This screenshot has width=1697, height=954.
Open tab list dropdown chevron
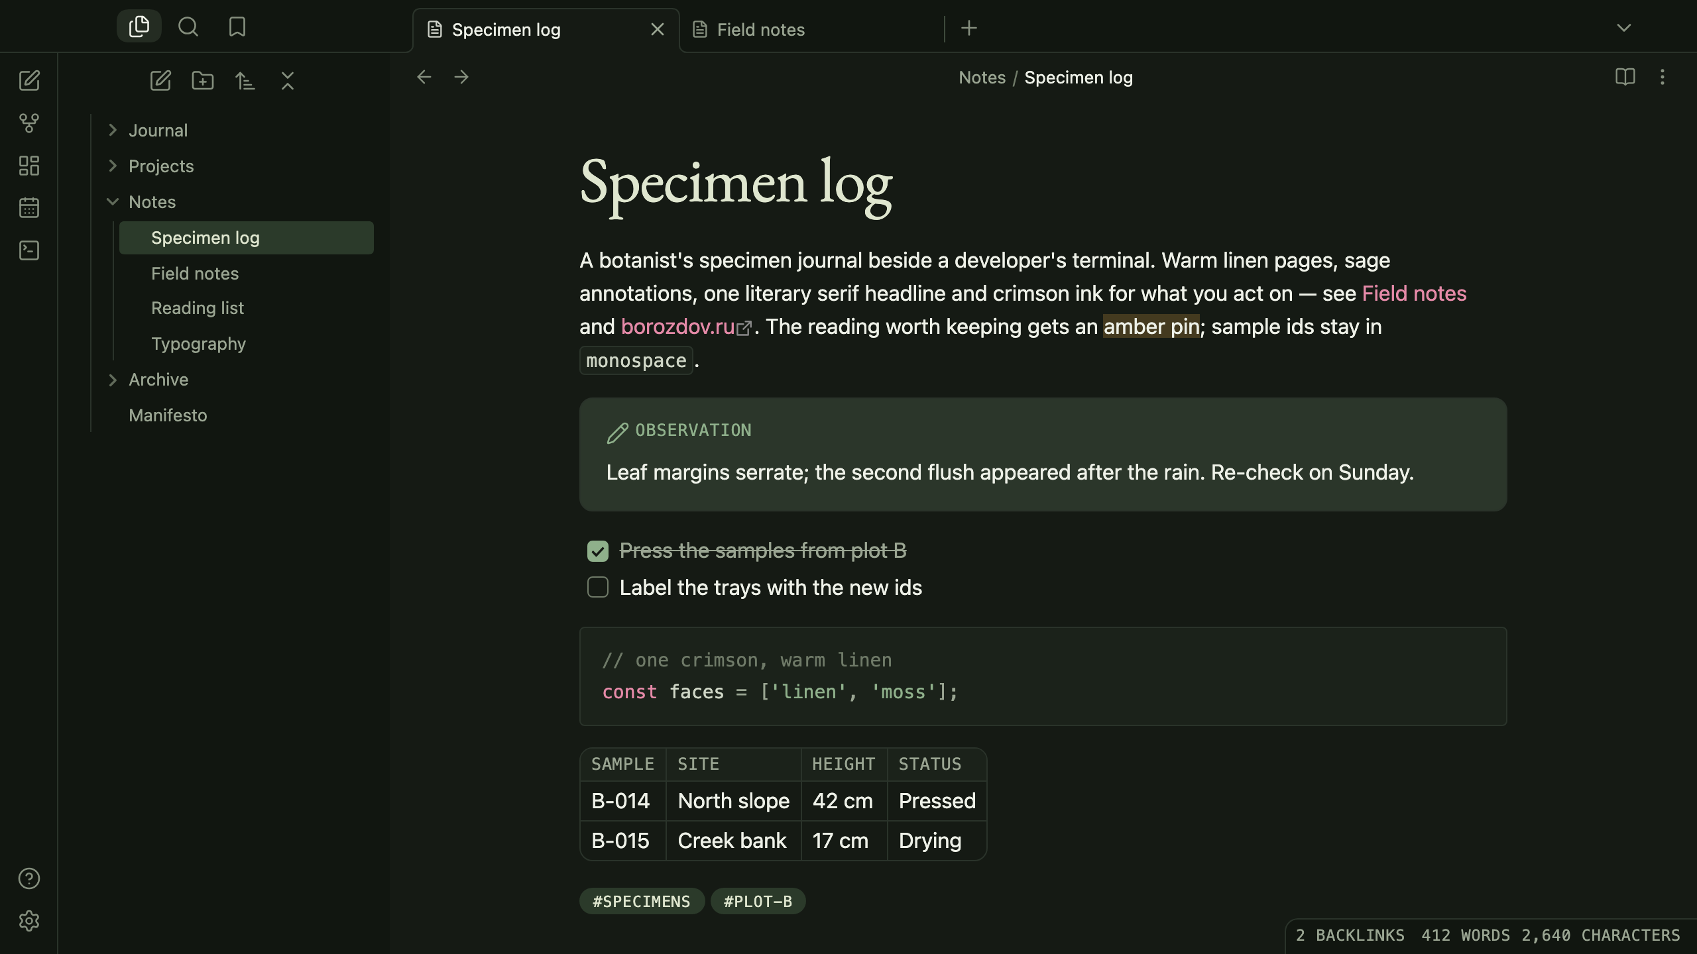click(1624, 28)
